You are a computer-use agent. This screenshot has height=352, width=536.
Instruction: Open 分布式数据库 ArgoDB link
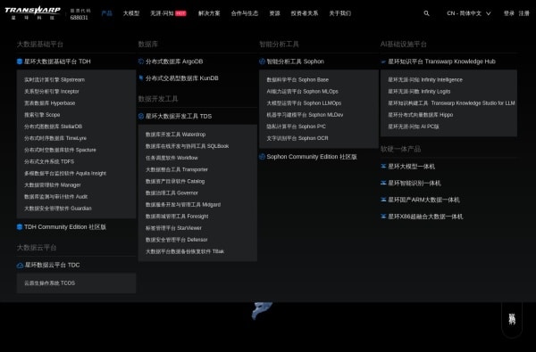click(174, 61)
